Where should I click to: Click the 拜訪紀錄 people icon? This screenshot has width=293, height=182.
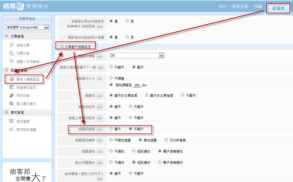click(x=12, y=95)
